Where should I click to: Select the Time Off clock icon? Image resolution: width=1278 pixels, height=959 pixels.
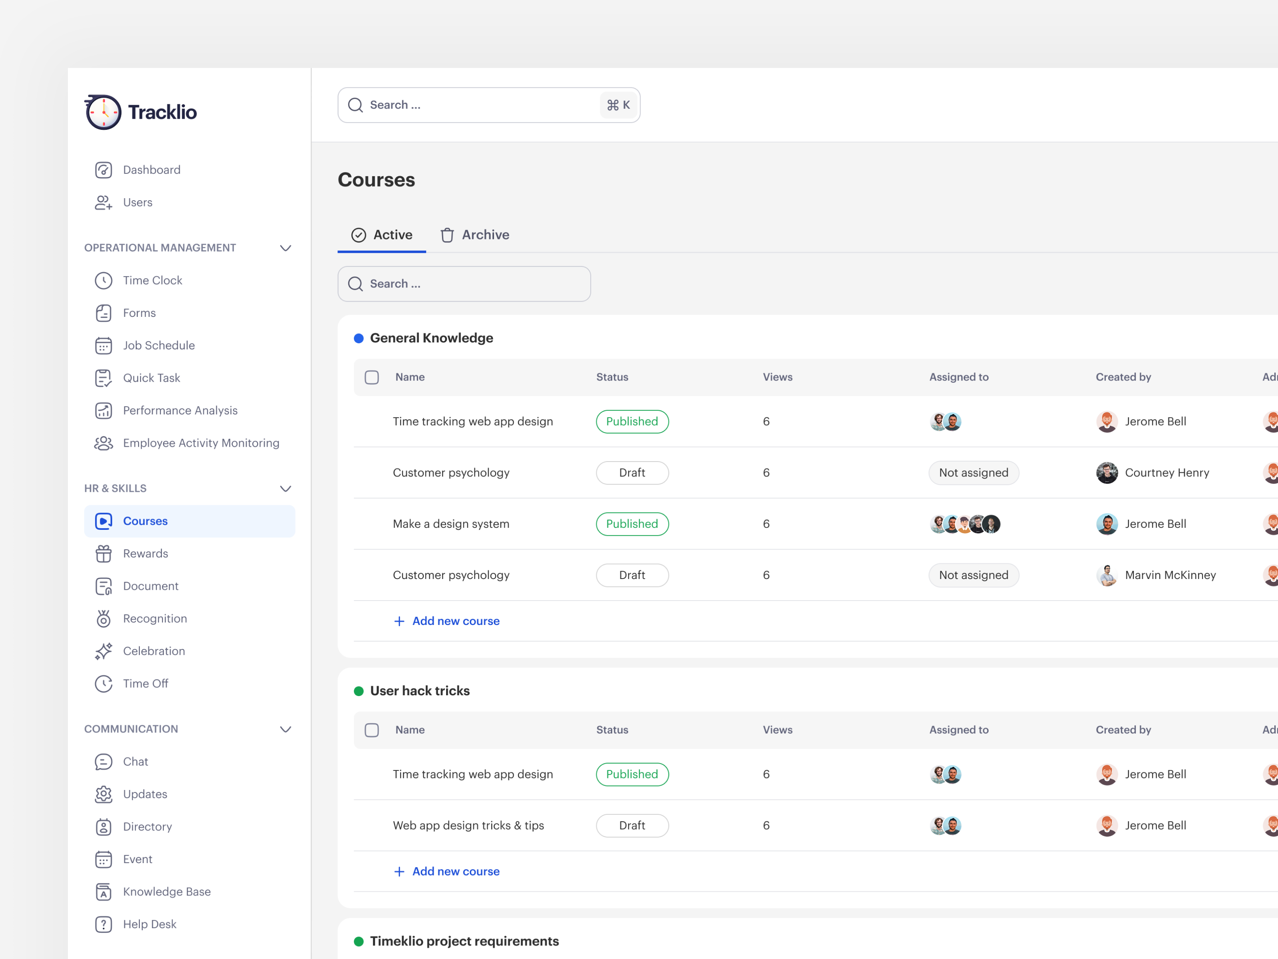click(x=103, y=683)
